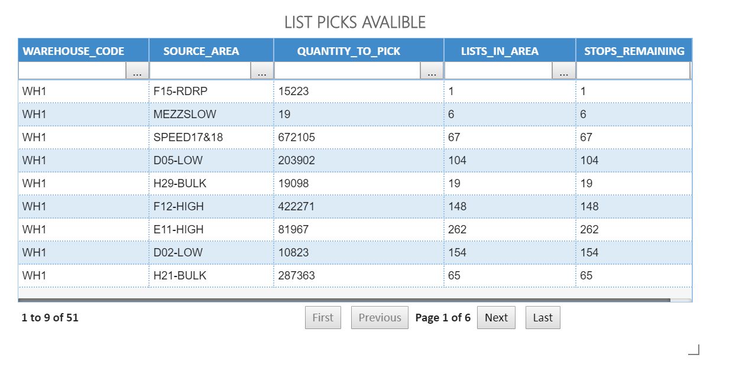This screenshot has width=752, height=384.
Task: Click the First page button
Action: 323,317
